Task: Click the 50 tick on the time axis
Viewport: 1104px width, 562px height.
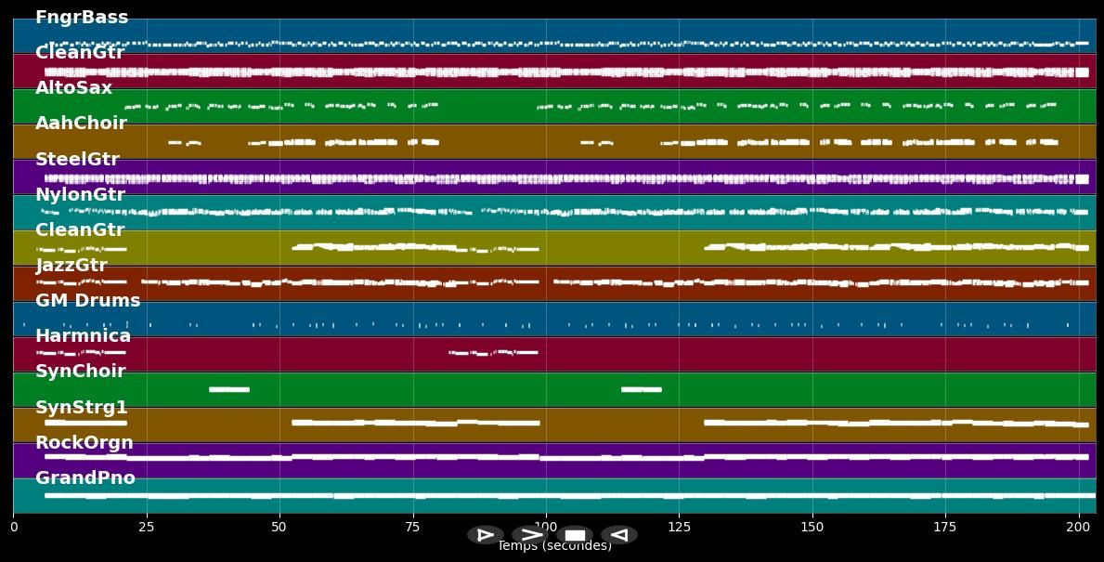Action: [279, 528]
